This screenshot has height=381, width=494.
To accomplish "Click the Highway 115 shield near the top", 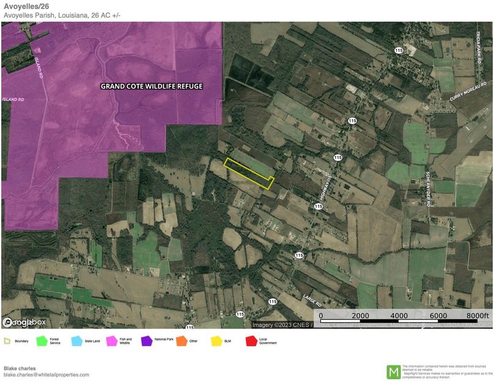I will 399,50.
